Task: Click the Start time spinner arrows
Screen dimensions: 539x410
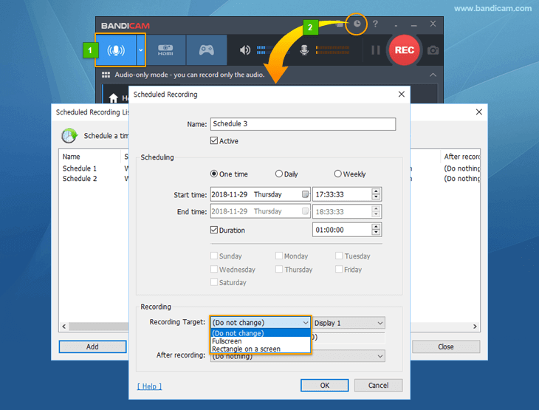Action: [376, 194]
